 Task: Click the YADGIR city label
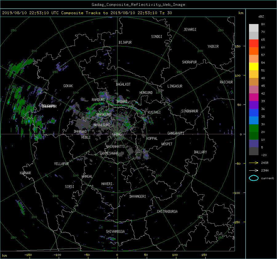tap(213, 46)
